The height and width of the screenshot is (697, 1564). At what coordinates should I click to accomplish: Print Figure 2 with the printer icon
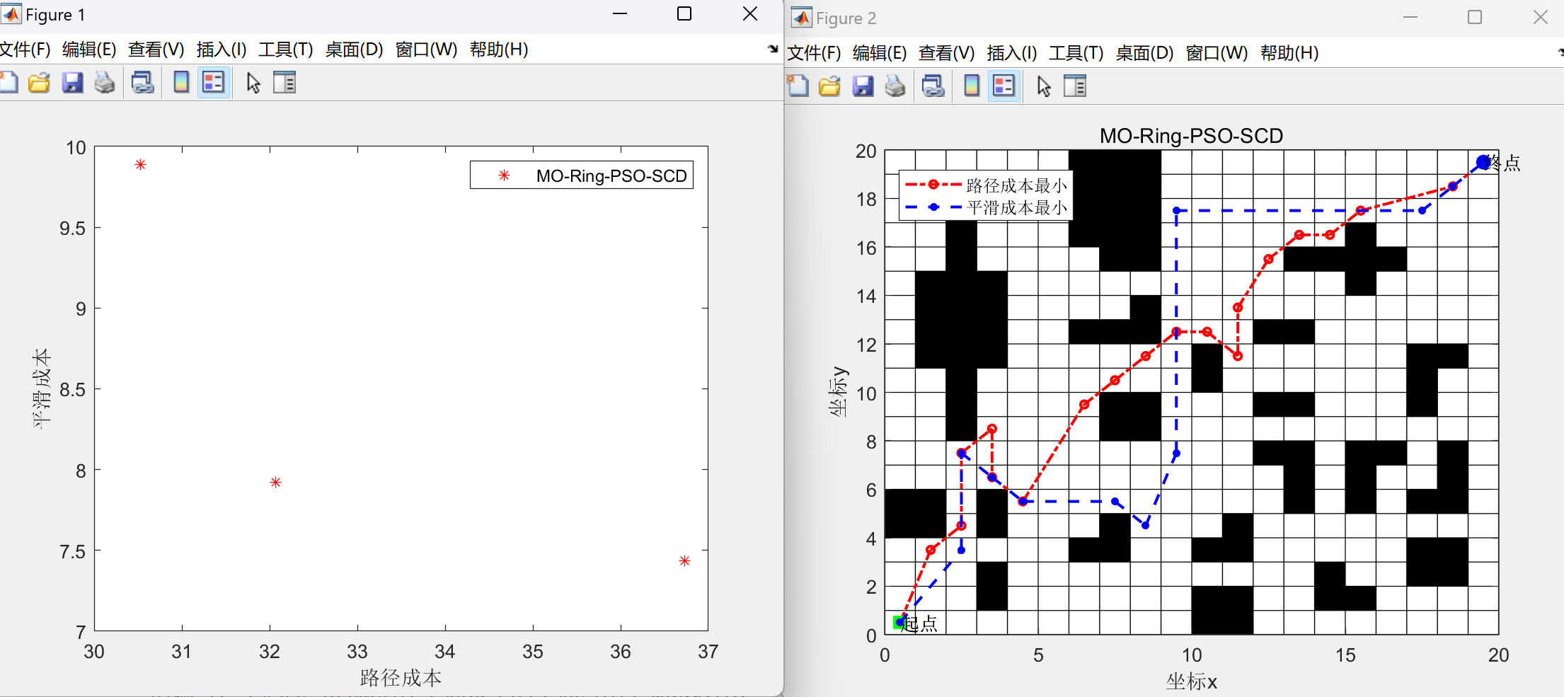coord(895,86)
